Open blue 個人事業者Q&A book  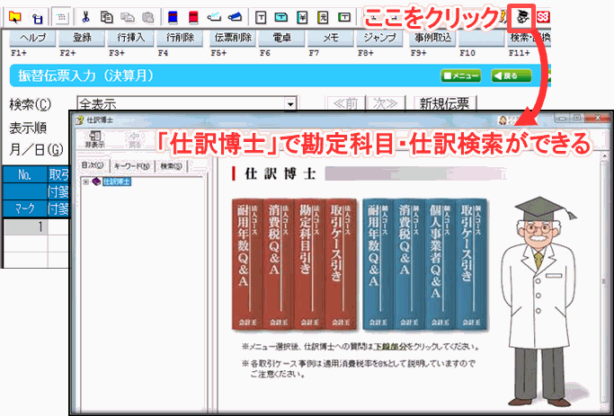click(x=440, y=264)
